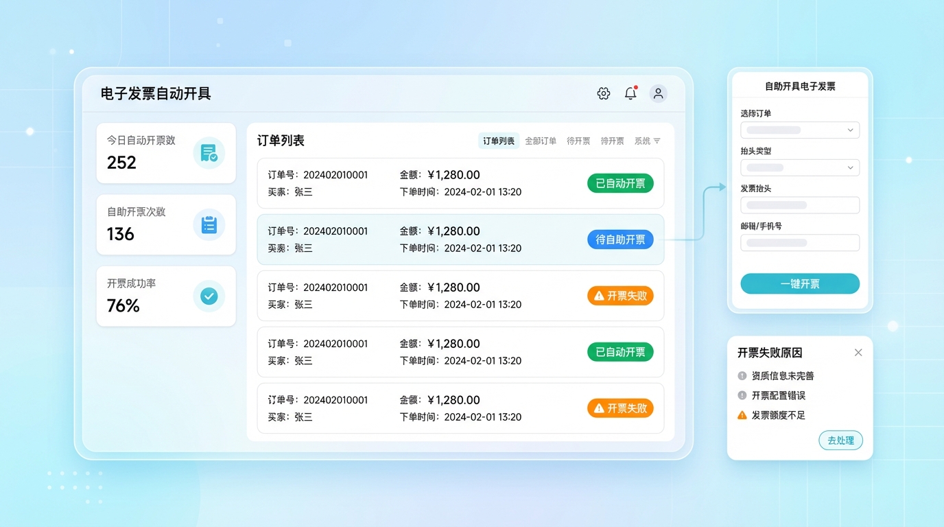This screenshot has height=527, width=944.
Task: Click the notification bell icon
Action: 630,94
